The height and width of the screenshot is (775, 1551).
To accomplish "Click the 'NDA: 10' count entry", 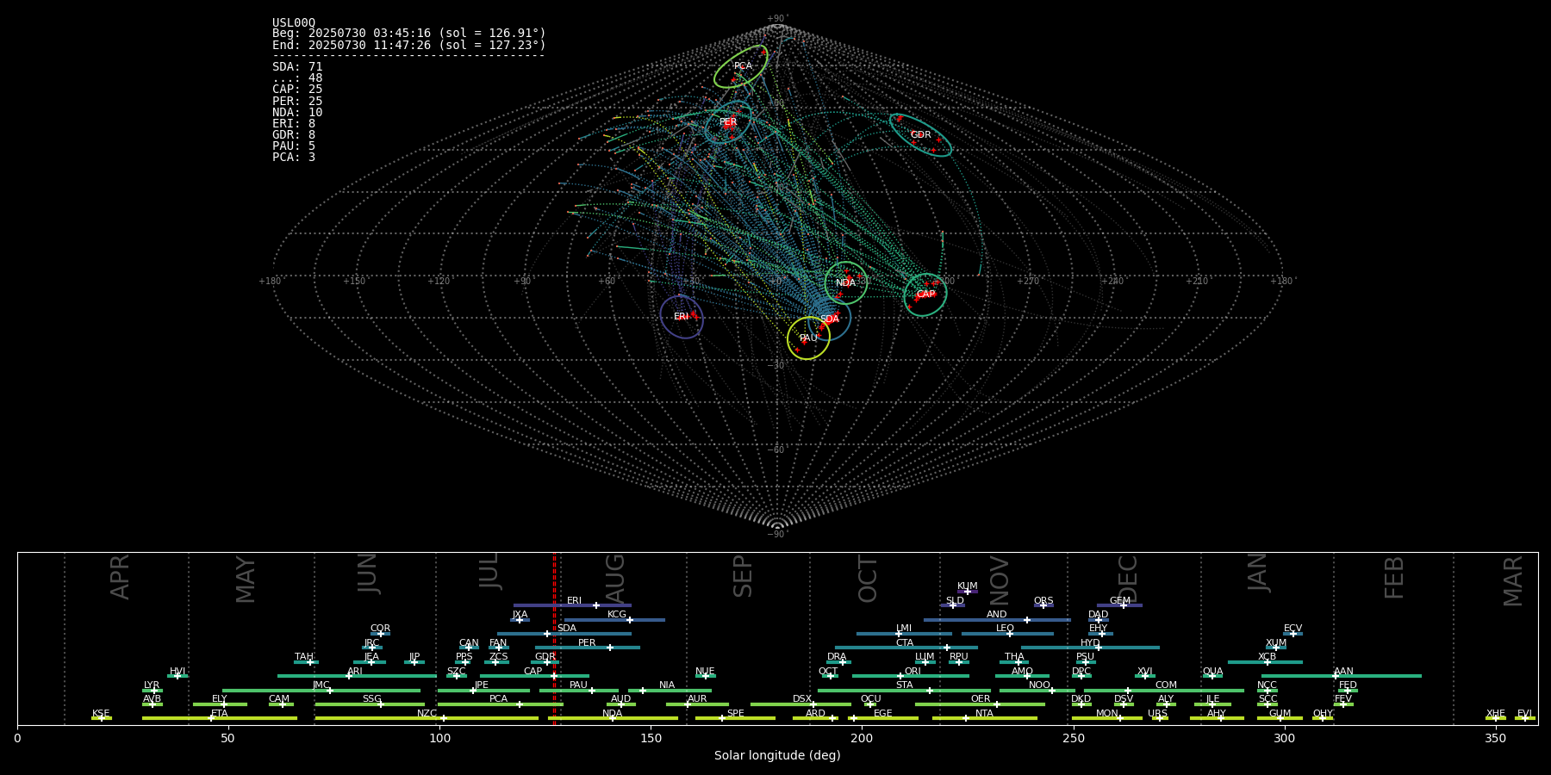I will pos(297,113).
